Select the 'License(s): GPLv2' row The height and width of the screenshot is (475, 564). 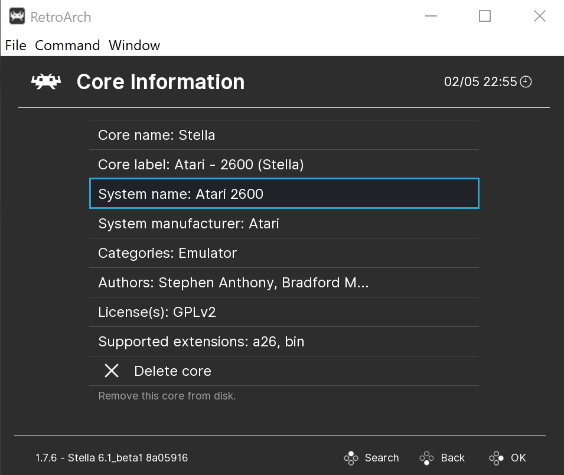click(x=284, y=312)
